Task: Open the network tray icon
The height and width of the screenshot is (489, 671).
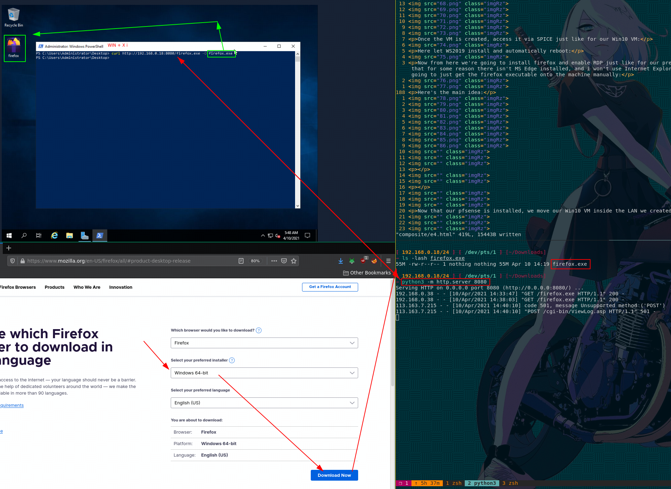Action: coord(270,236)
